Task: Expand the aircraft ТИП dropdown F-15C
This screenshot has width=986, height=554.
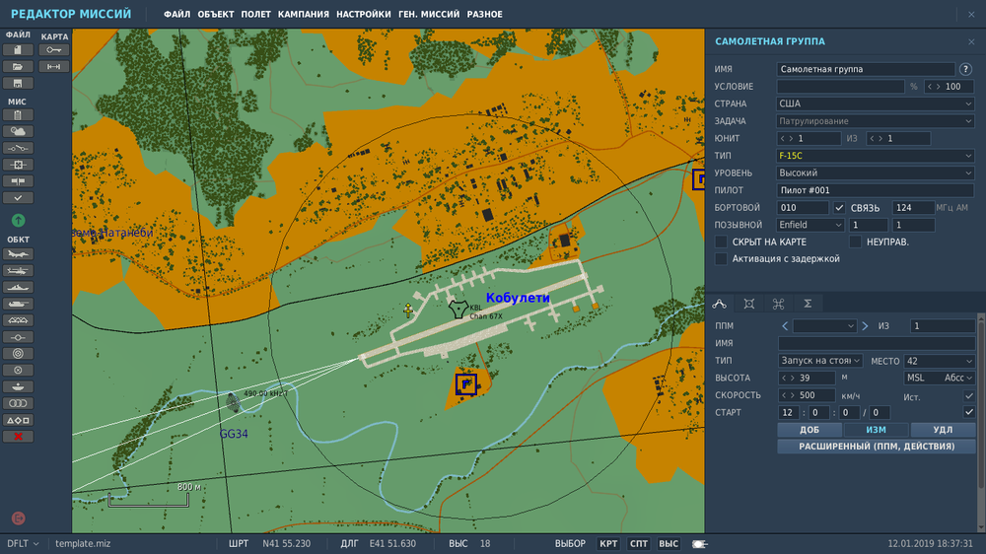Action: pyautogui.click(x=876, y=156)
